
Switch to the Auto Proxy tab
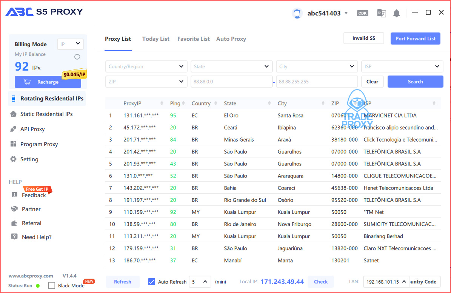(x=231, y=39)
